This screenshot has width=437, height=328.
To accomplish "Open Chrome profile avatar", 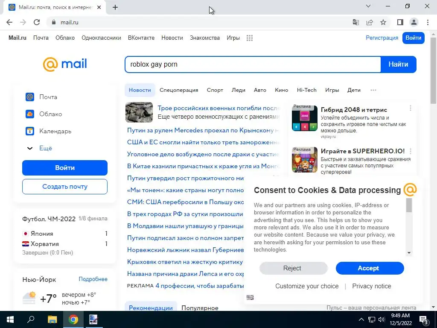I will (x=414, y=22).
